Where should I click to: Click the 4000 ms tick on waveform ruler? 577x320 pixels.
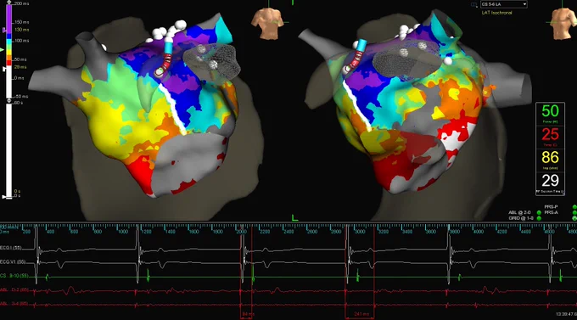(x=478, y=231)
